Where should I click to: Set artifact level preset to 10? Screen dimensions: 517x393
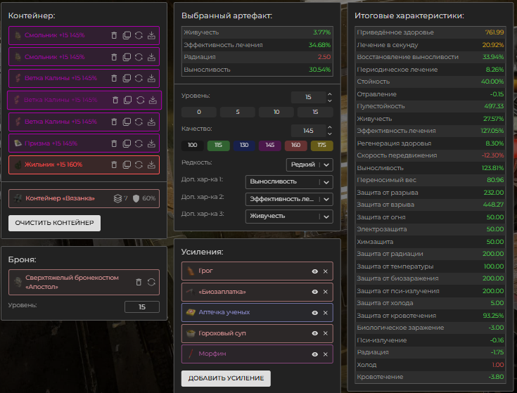pos(276,112)
